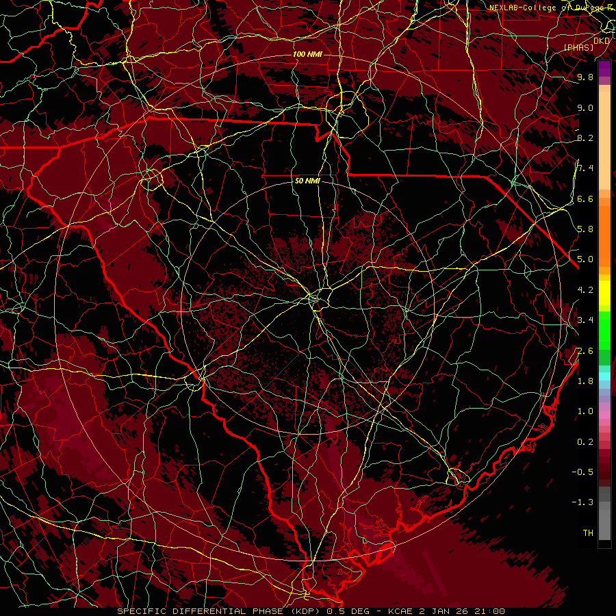This screenshot has height=616, width=616.
Task: Click the 8.2 value on the color scale
Action: click(x=585, y=138)
